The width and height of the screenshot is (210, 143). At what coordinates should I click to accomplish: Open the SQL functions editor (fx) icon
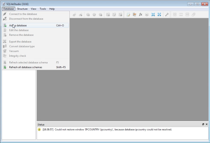point(141,14)
